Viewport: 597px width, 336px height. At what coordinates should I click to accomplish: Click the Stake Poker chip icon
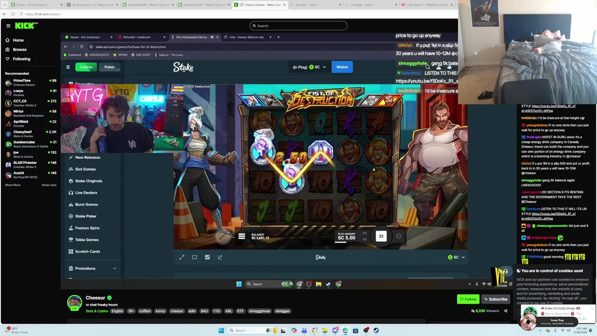click(71, 216)
